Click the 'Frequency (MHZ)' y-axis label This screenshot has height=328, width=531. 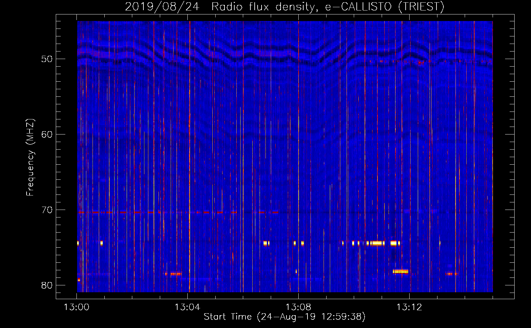point(30,157)
